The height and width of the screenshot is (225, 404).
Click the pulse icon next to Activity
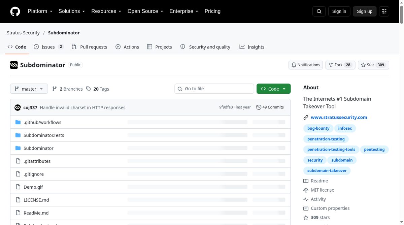(306, 199)
